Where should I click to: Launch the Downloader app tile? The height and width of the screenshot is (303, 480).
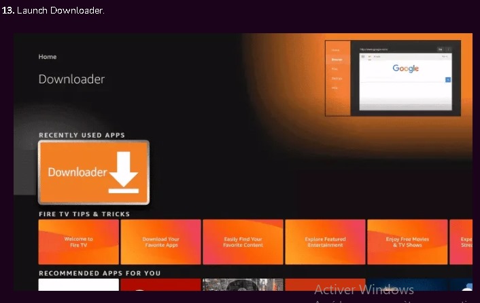pos(93,172)
